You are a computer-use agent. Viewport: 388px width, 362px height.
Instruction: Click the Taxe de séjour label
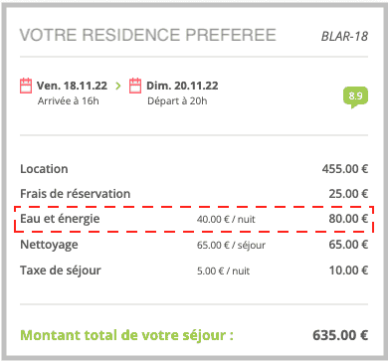61,271
